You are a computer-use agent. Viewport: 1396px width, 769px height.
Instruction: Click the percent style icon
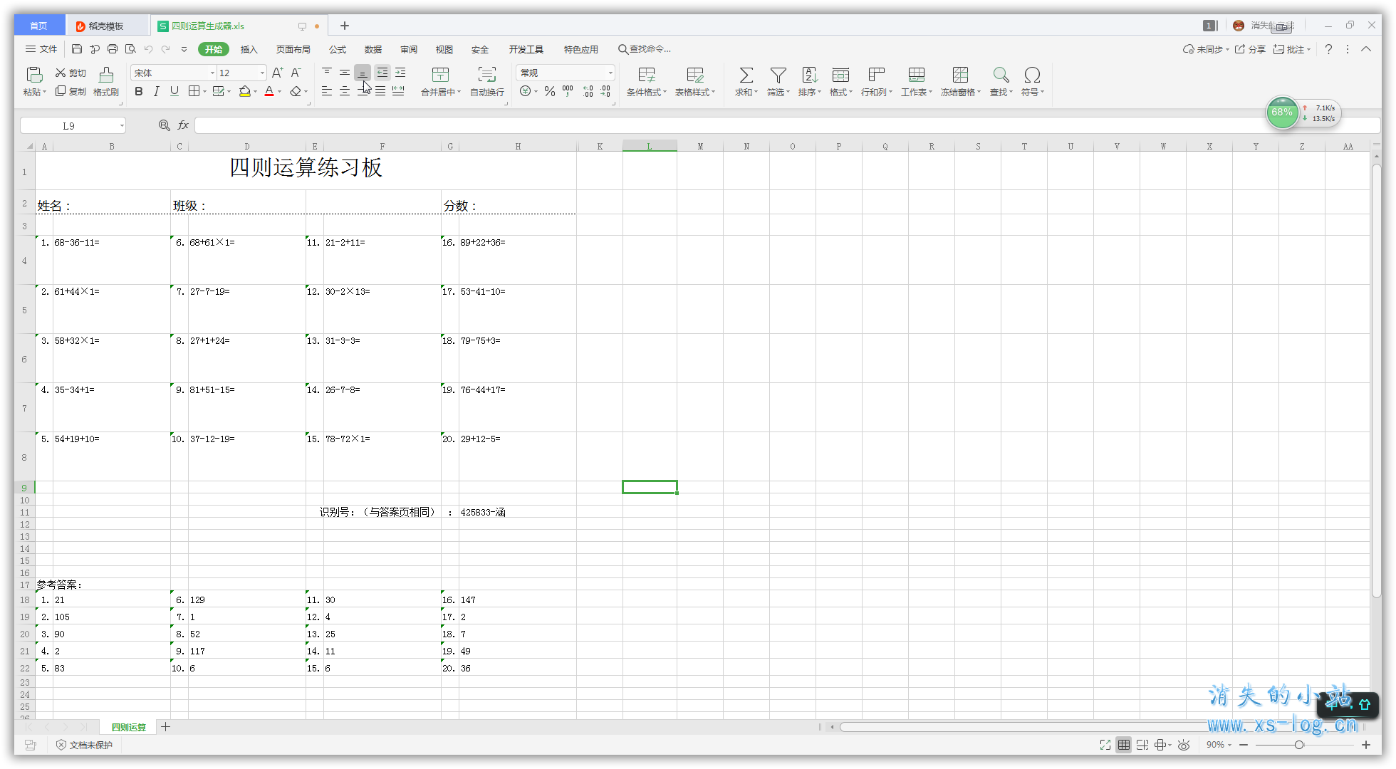tap(550, 91)
